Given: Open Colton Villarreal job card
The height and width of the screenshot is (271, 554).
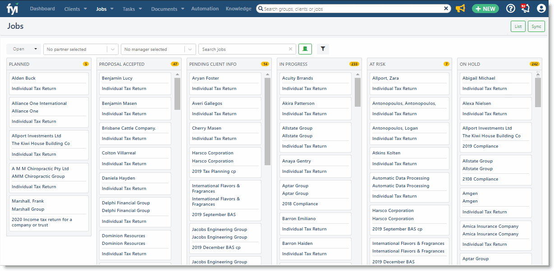Looking at the screenshot, I should [x=135, y=158].
